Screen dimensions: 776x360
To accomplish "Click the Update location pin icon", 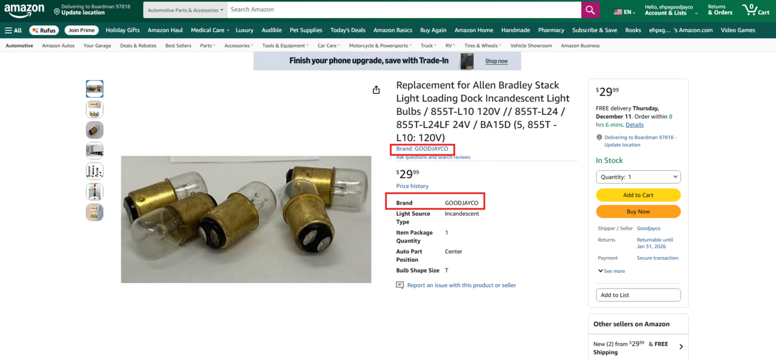I will [56, 12].
